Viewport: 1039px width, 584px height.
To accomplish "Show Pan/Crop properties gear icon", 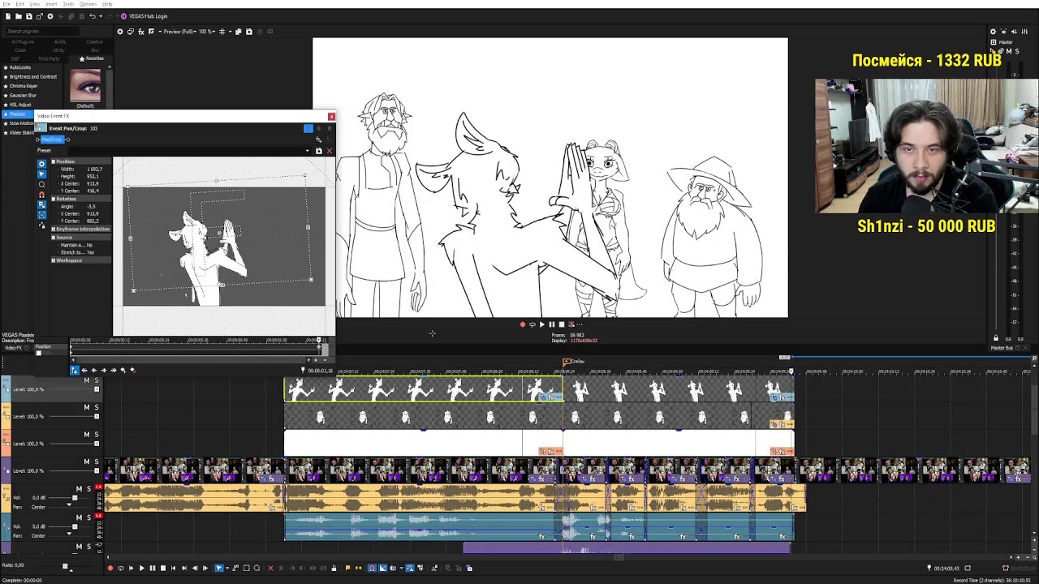I will [42, 164].
